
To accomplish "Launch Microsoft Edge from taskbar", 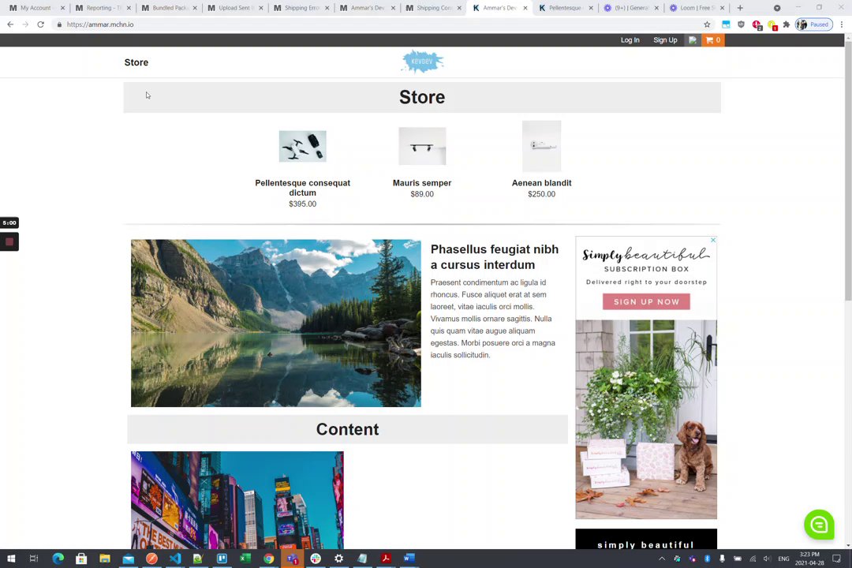I will (58, 559).
